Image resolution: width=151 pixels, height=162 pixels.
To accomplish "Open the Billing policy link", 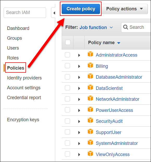I will click(102, 66).
